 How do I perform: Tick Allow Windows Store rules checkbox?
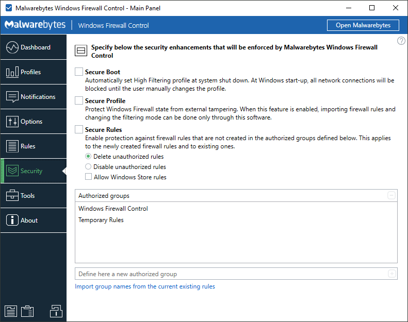(x=89, y=177)
